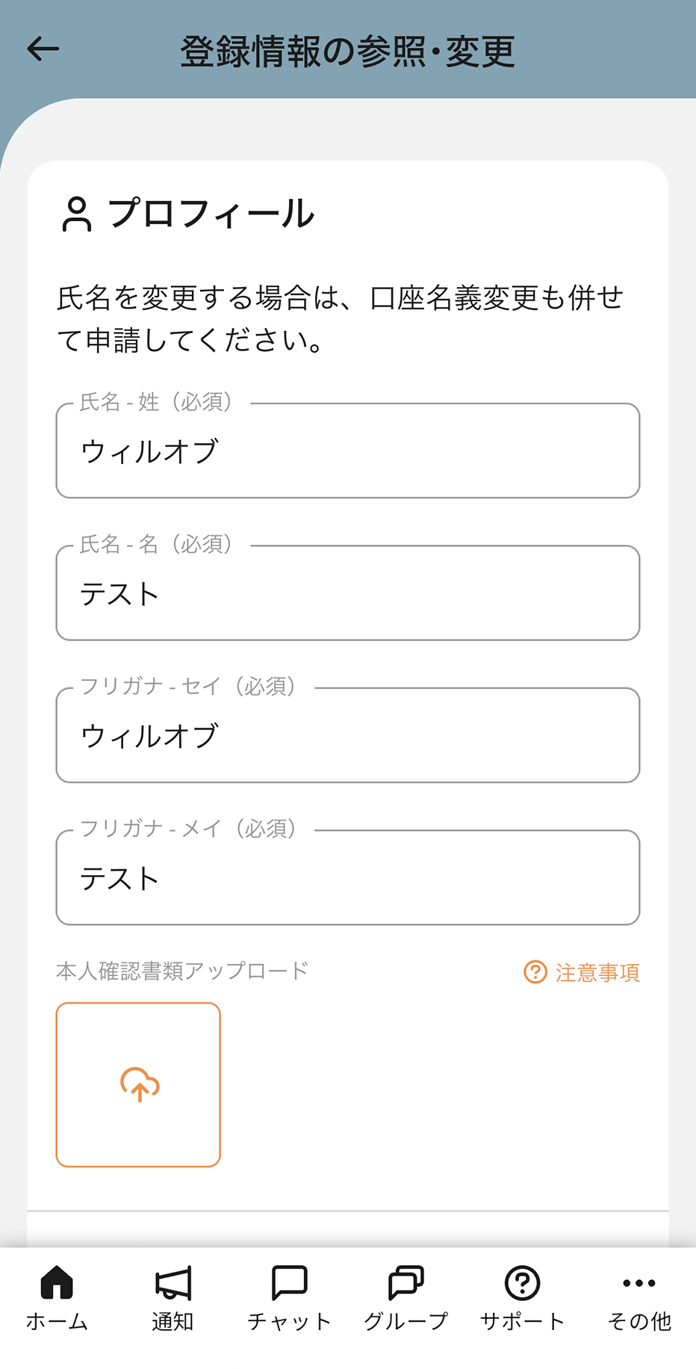
Task: Select the 通知 tab label
Action: click(173, 1321)
